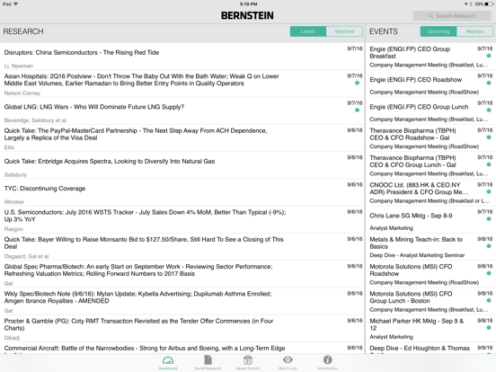The image size is (496, 372).
Task: Open the Watch List eye icon
Action: click(x=288, y=360)
